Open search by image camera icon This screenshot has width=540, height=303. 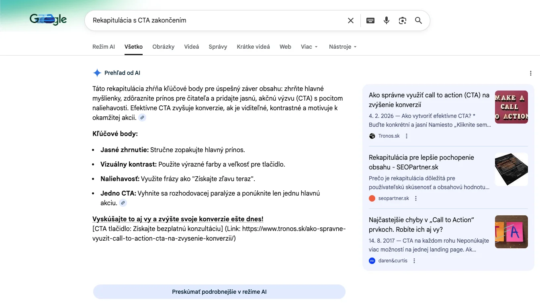(403, 21)
